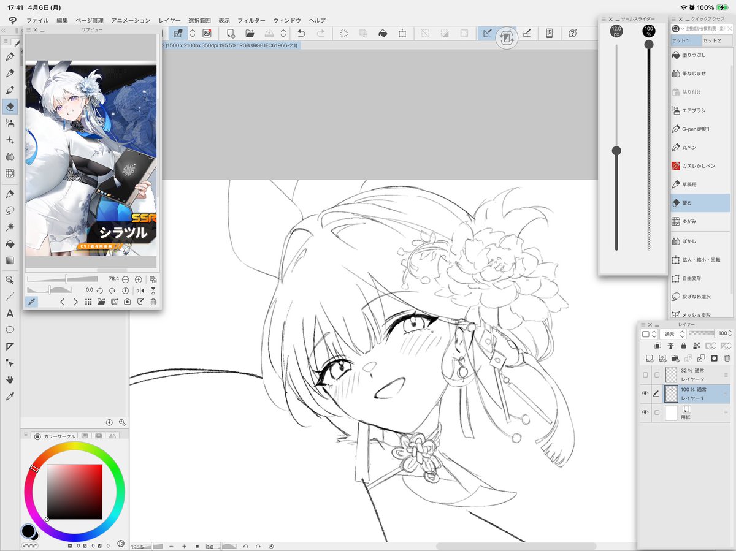Toggle the 用紙 layer second-column checkbox
Image resolution: width=736 pixels, height=551 pixels.
657,412
